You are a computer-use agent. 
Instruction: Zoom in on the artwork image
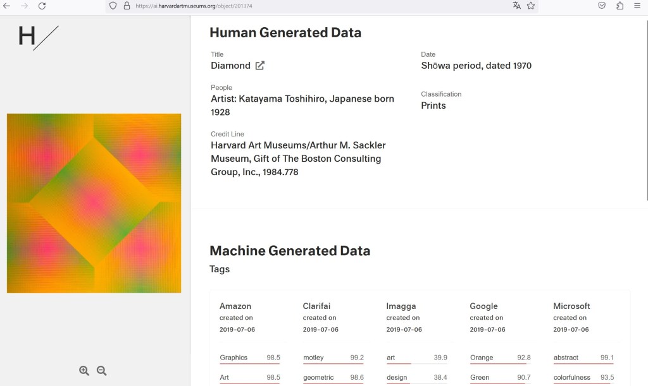coord(84,371)
